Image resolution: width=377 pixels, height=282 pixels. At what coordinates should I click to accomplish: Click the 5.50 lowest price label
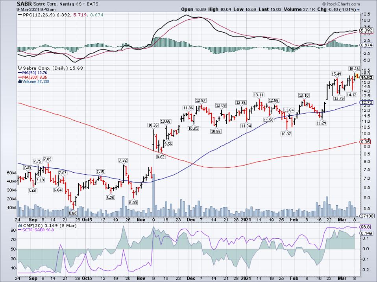[73, 213]
